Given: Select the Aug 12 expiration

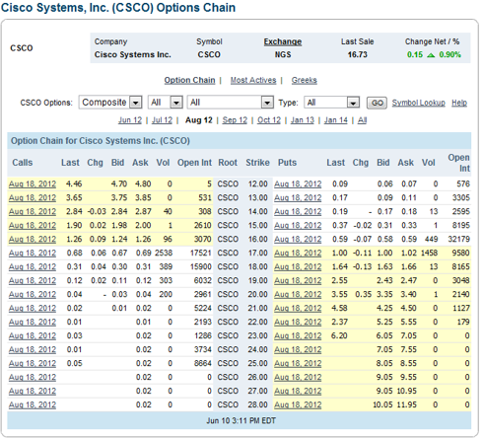Looking at the screenshot, I should pos(199,120).
